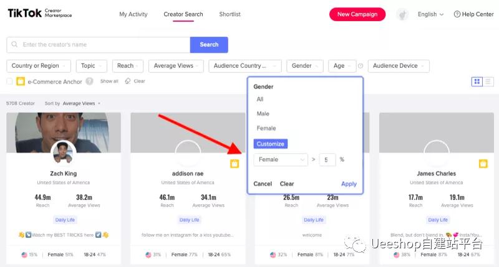
Task: Apply the gender filter
Action: pyautogui.click(x=349, y=184)
